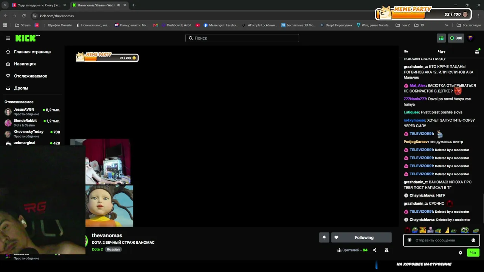Open the 19 bookmarks folder
484x272 pixels.
tap(419, 25)
